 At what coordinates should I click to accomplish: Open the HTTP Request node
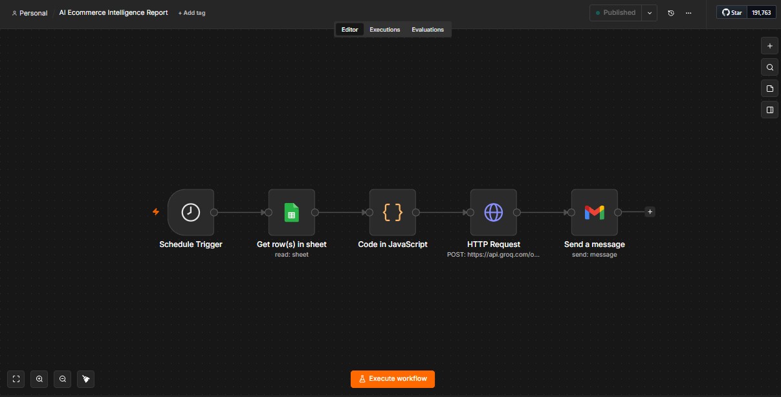(x=493, y=212)
